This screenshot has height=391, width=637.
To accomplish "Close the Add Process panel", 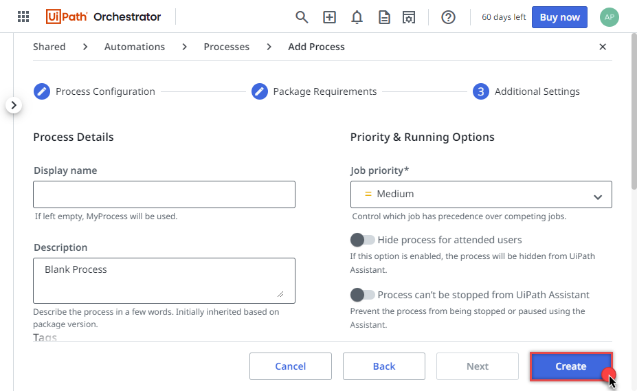I will coord(603,47).
